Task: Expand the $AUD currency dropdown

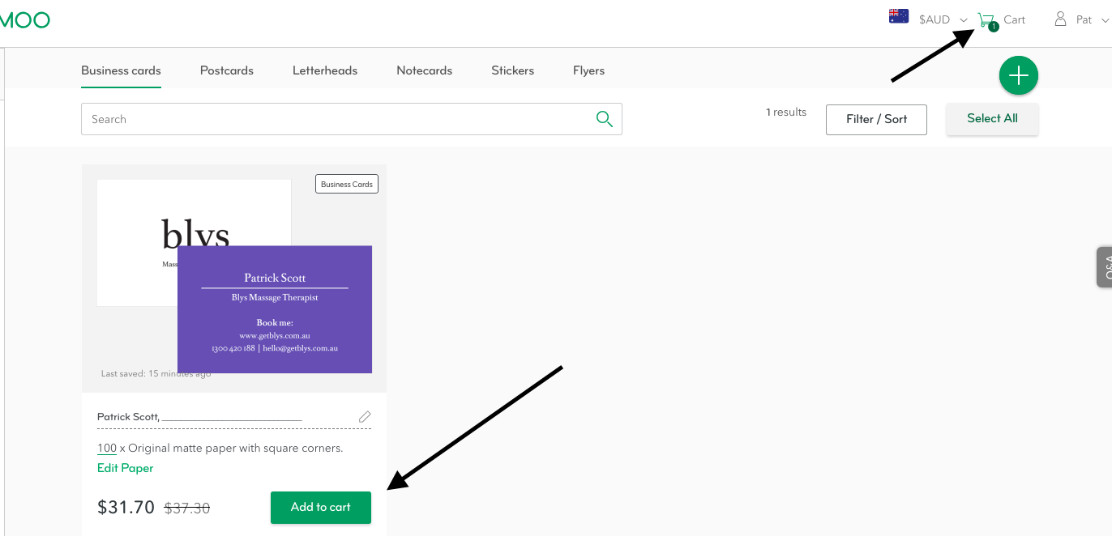Action: 943,20
